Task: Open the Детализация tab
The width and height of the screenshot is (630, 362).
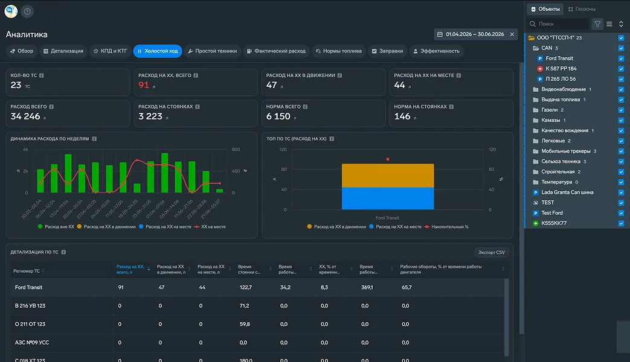Action: point(63,51)
